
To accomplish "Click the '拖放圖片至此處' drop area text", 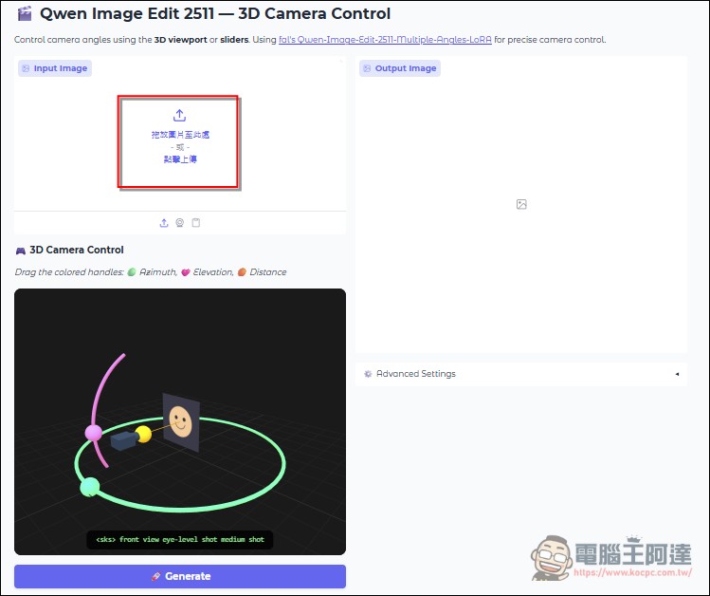I will coord(180,135).
